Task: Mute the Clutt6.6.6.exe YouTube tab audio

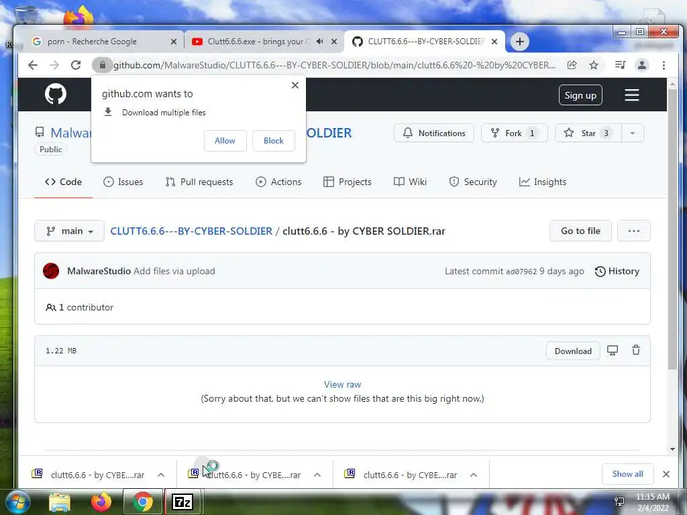Action: pos(320,42)
